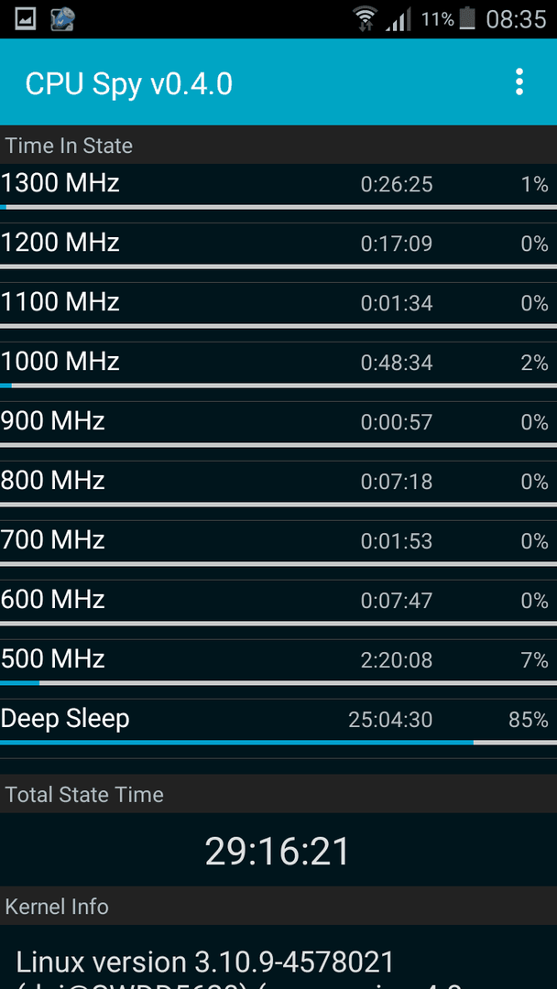The image size is (557, 989).
Task: Tap the total time 29:16:21
Action: (x=278, y=851)
